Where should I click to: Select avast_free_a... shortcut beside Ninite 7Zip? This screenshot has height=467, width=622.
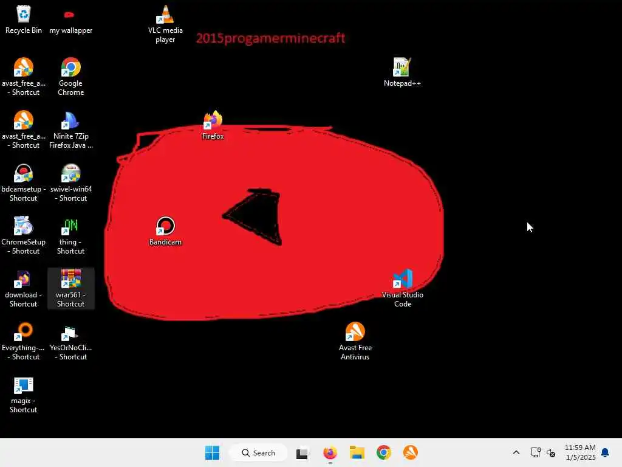24,130
